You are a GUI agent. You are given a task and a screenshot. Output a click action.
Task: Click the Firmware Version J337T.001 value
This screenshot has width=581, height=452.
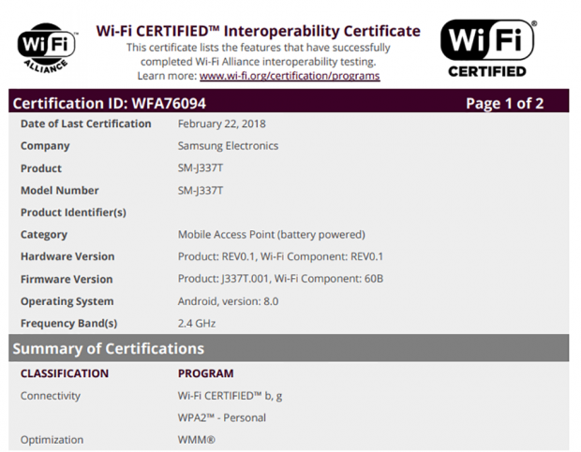click(x=280, y=279)
